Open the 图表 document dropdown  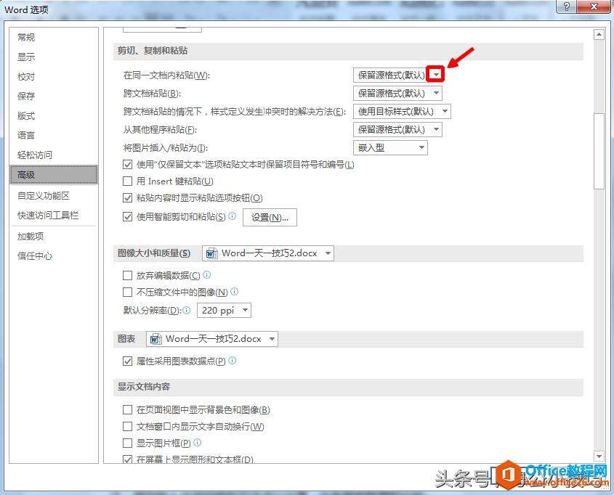click(x=212, y=339)
